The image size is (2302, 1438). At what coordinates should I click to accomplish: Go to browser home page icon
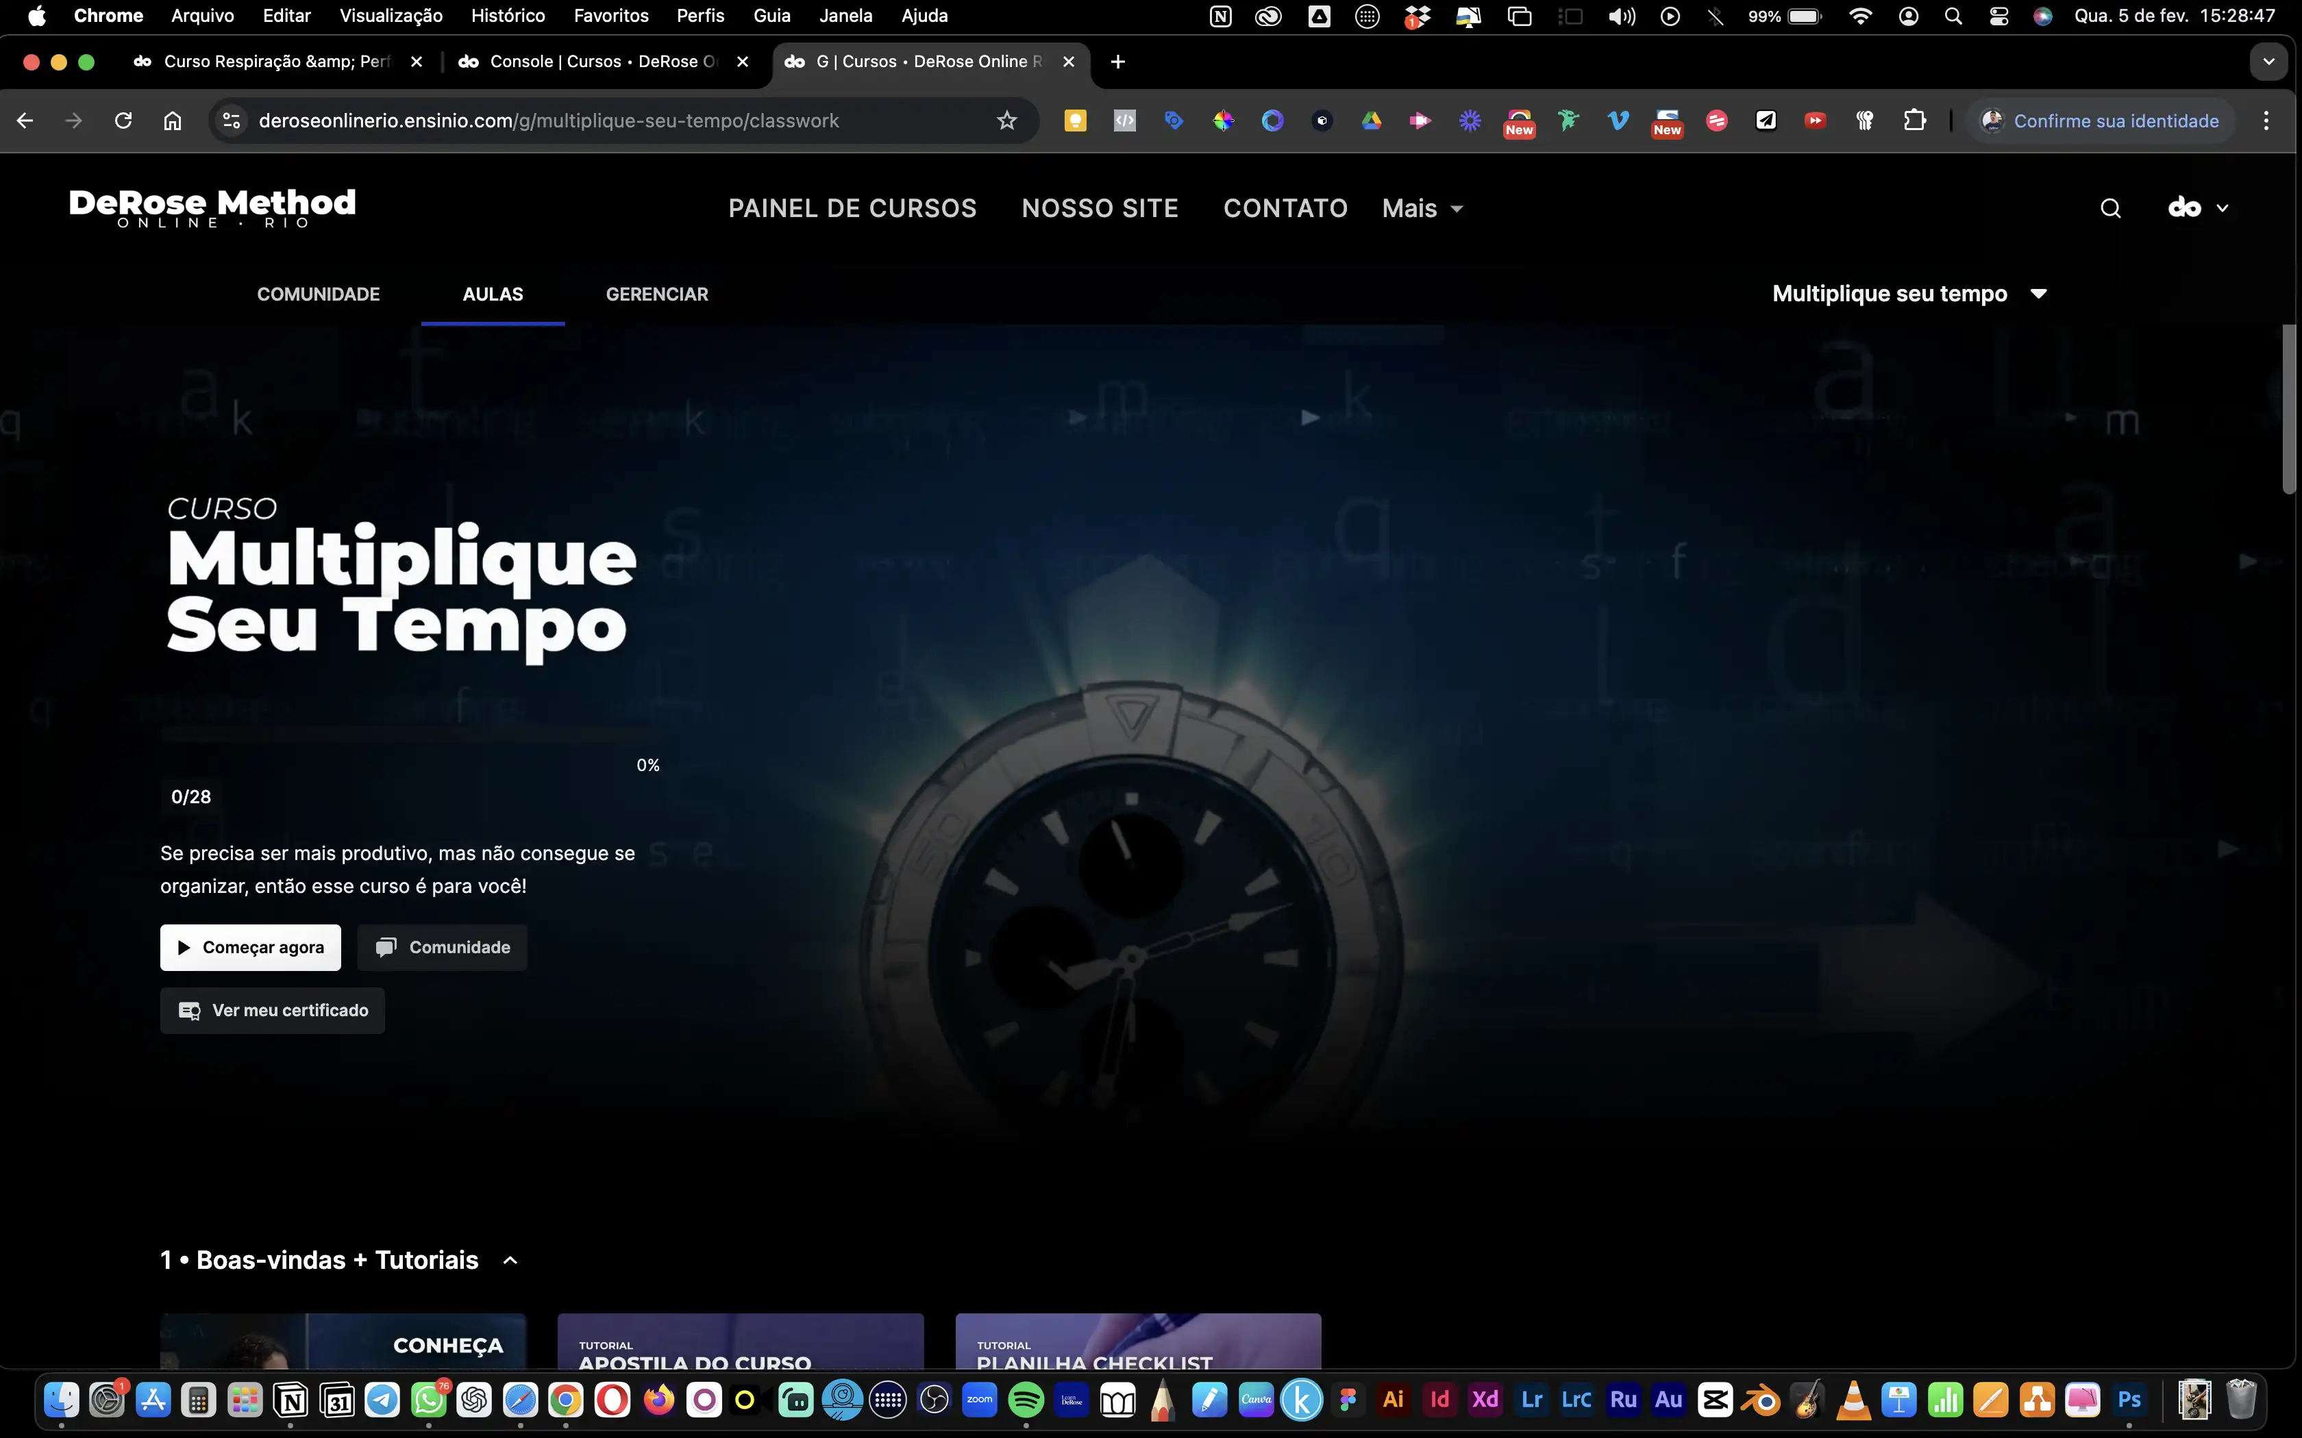[172, 121]
